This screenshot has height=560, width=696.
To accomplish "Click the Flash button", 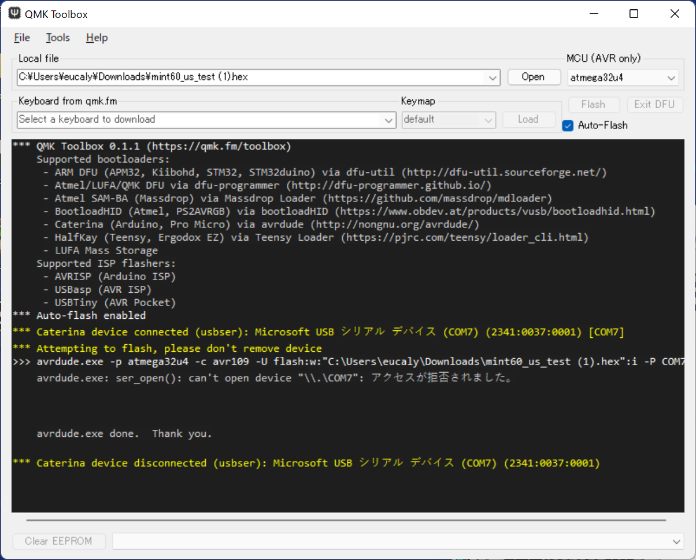I will (x=593, y=105).
